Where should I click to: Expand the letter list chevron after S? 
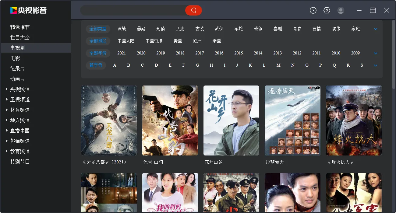pos(375,65)
